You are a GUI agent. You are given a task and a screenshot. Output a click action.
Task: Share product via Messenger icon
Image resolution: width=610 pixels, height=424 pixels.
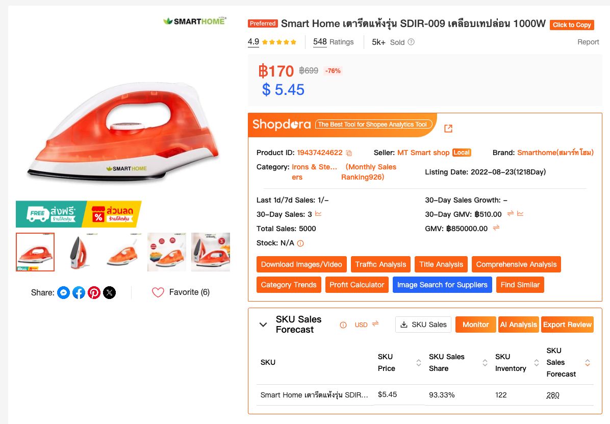click(63, 293)
